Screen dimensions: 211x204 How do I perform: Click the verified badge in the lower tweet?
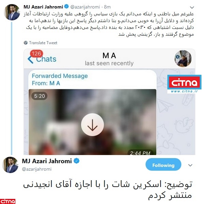tap(77, 161)
